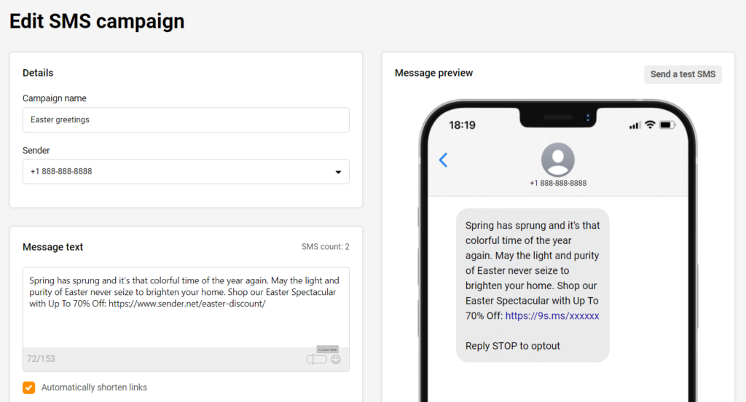This screenshot has height=402, width=746.
Task: Click the battery icon in phone preview
Action: pos(667,125)
